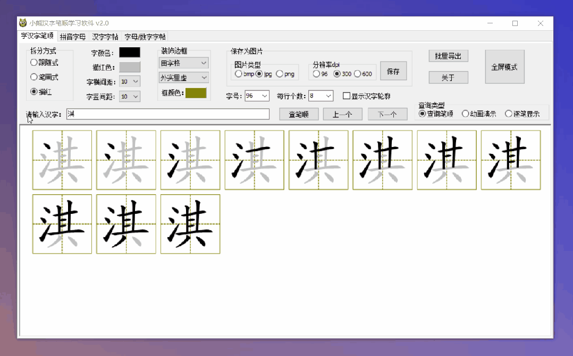
Task: Click the bear app icon in title bar
Action: coord(23,23)
